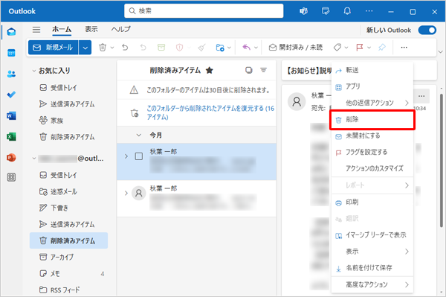Launch Word from the left sidebar
Viewport: 446px width, 297px height.
click(x=11, y=115)
